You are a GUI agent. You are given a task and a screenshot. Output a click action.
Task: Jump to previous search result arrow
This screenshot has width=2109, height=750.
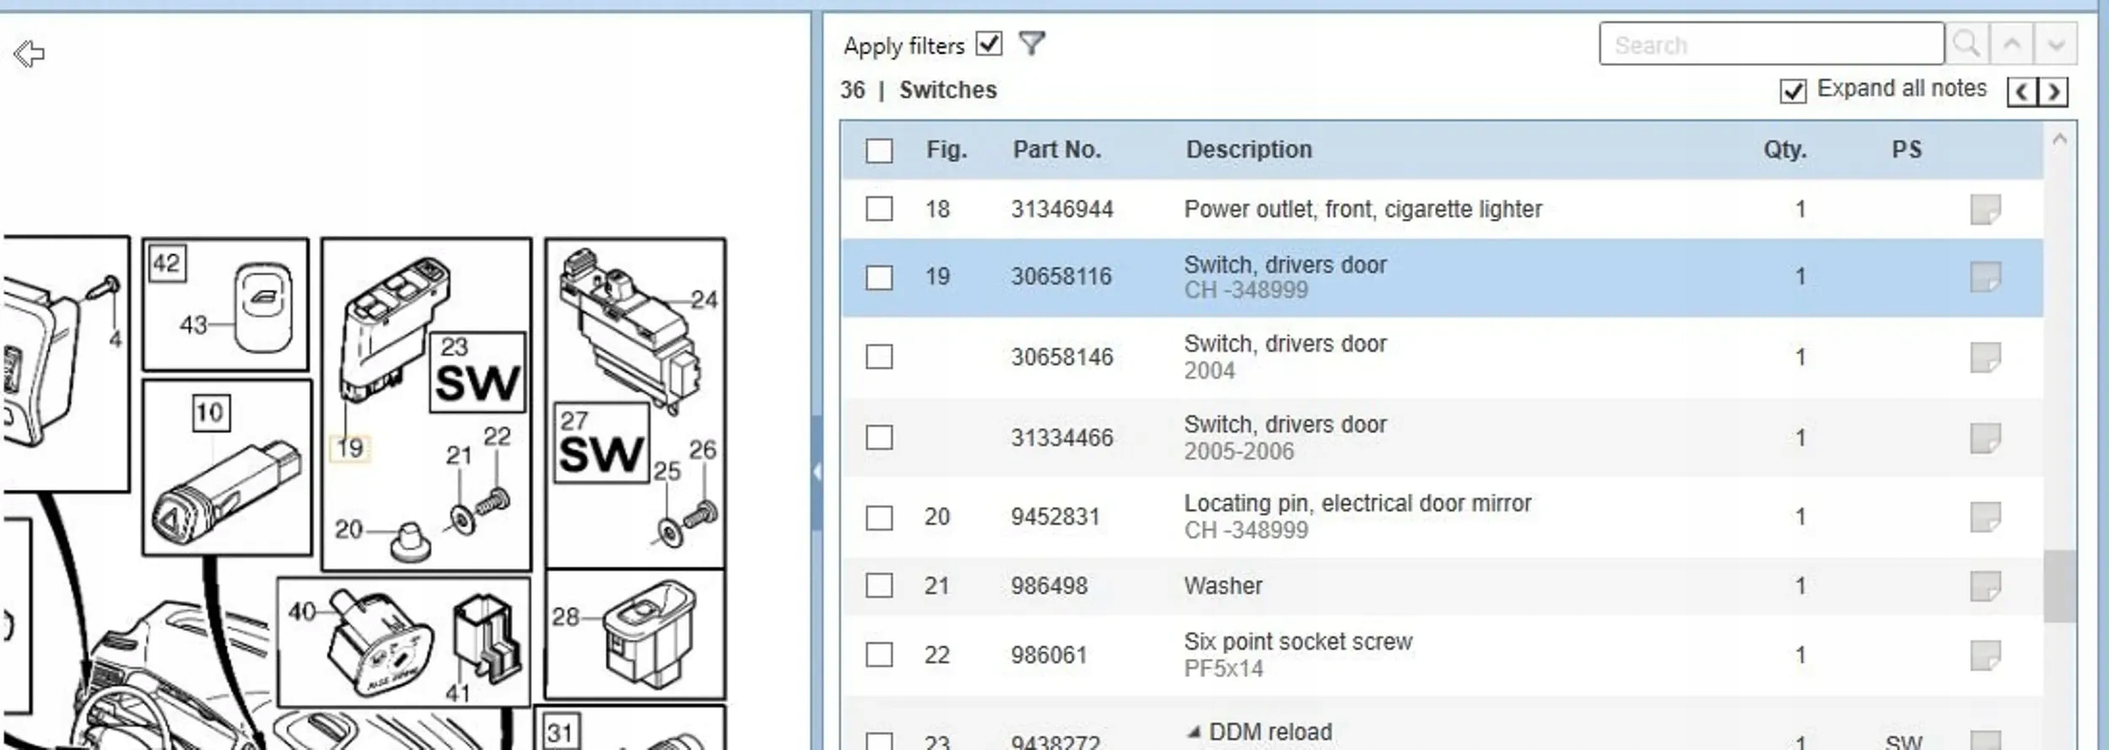coord(2012,44)
